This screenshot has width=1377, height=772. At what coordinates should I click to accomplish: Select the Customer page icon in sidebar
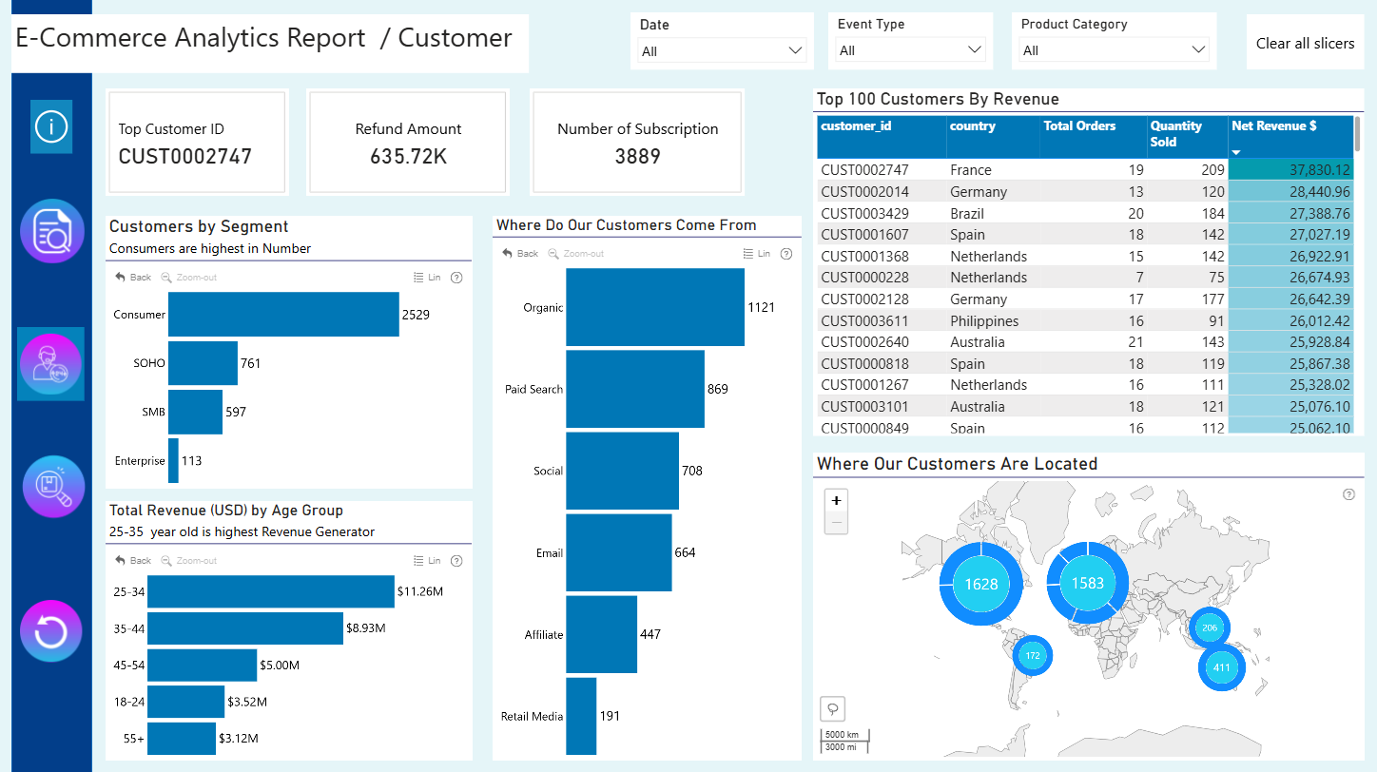pyautogui.click(x=51, y=364)
